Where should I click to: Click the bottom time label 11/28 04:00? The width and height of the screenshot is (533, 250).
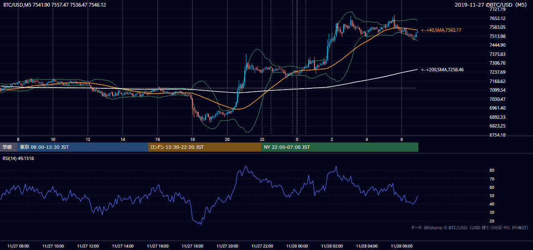click(x=367, y=246)
